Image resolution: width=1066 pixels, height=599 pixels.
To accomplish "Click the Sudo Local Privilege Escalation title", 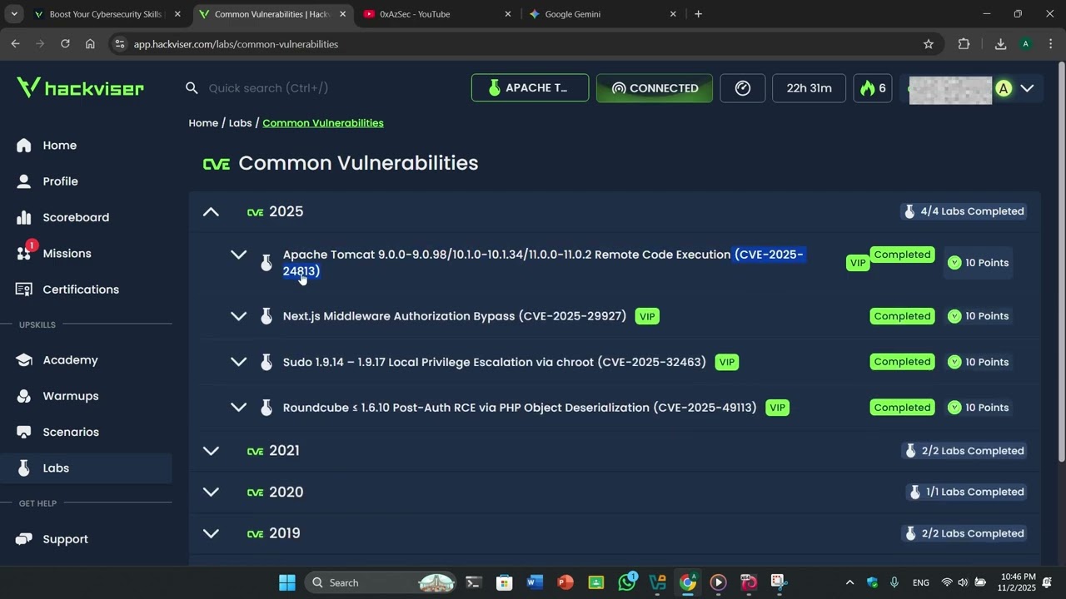I will click(x=495, y=362).
